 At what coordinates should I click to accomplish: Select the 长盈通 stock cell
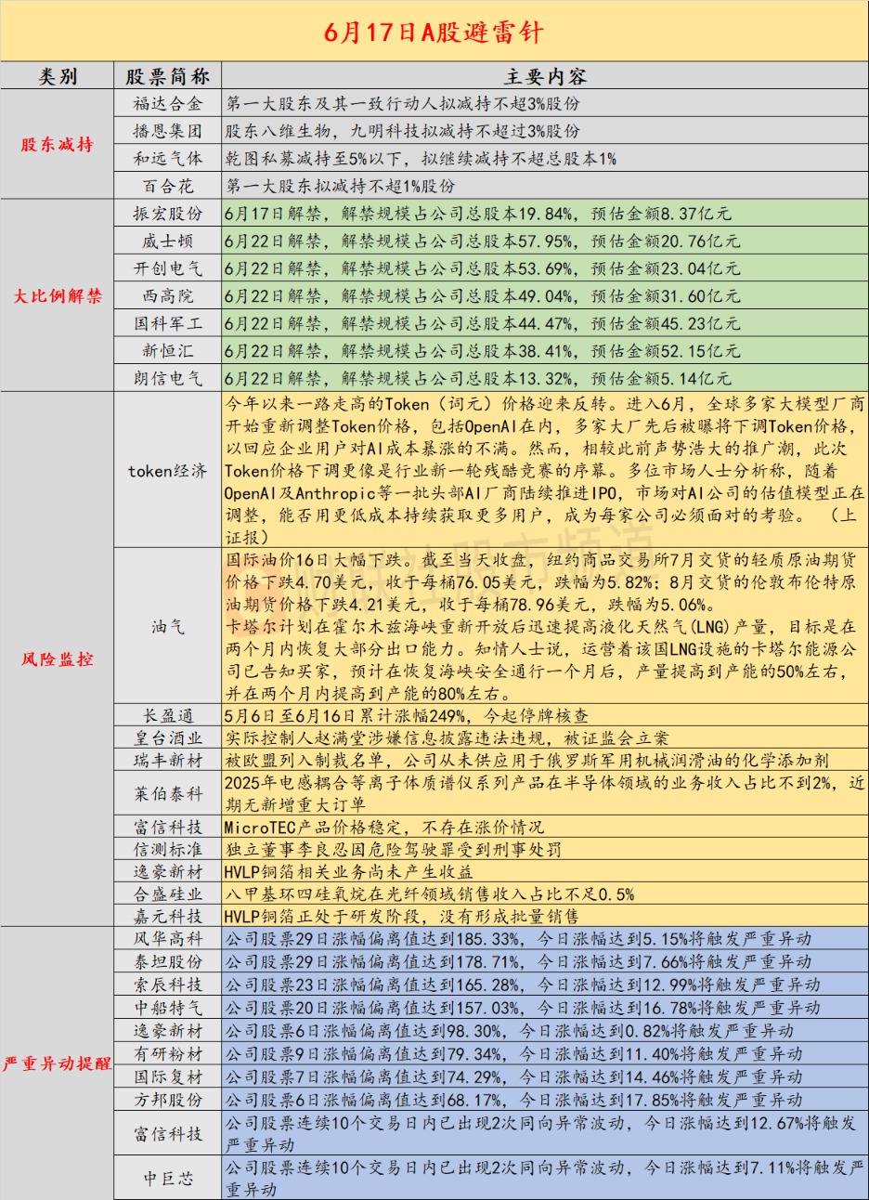[168, 716]
